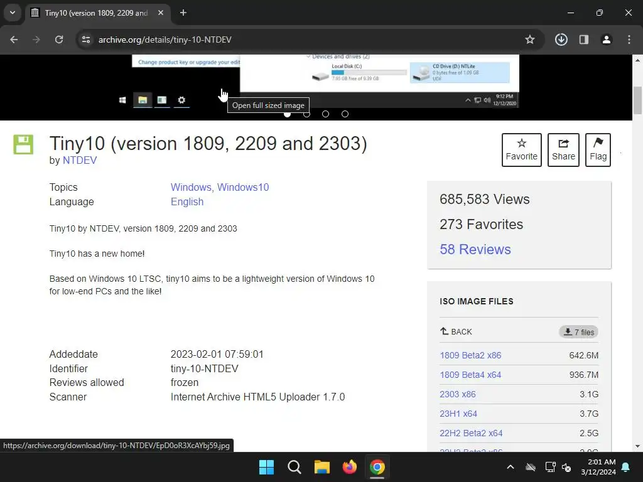Bookmark this page with the star icon
This screenshot has width=643, height=482.
pyautogui.click(x=530, y=40)
